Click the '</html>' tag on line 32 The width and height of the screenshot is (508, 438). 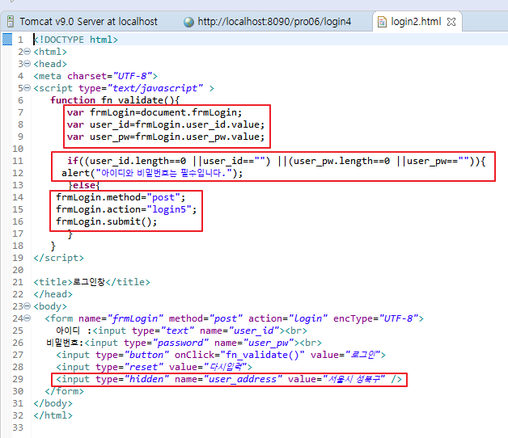(53, 415)
